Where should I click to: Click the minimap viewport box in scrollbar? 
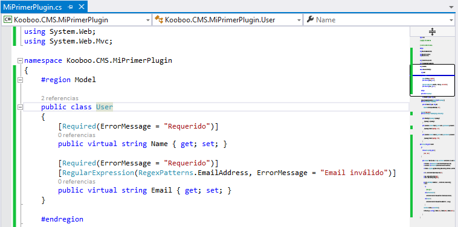[432, 80]
